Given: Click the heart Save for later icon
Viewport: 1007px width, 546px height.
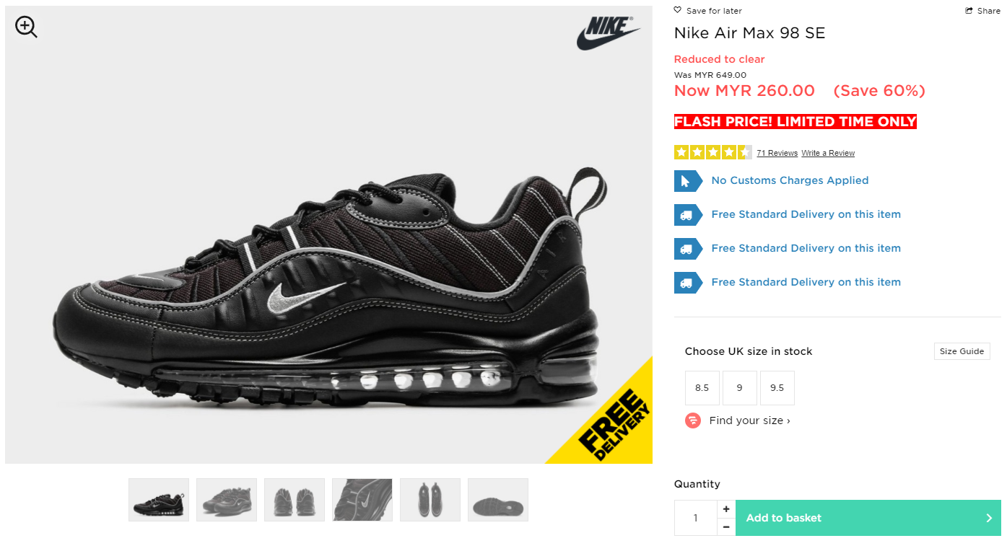Looking at the screenshot, I should point(677,10).
